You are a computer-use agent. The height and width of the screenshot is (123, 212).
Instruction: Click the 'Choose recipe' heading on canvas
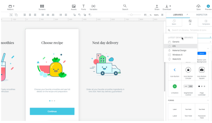click(x=52, y=43)
